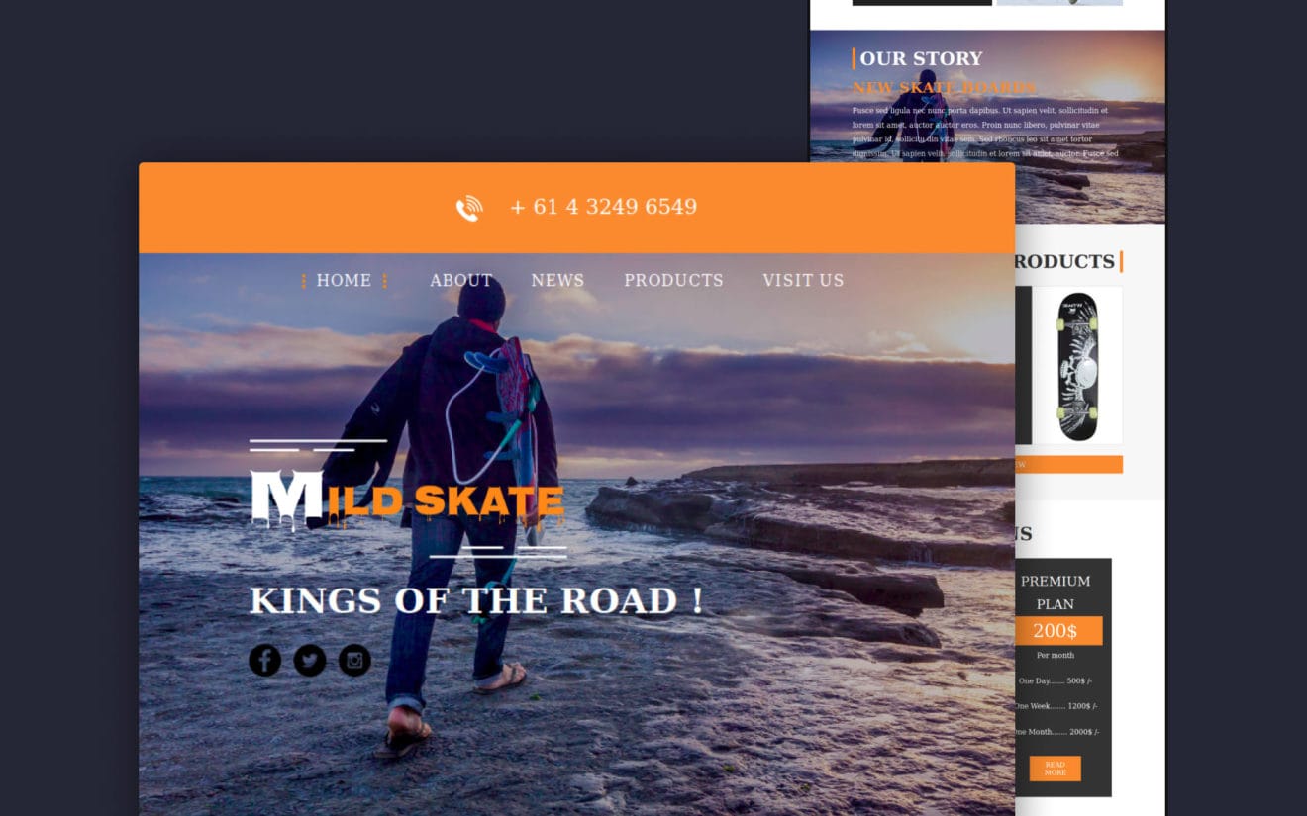Go to the NEWS page
This screenshot has width=1307, height=816.
[x=557, y=281]
